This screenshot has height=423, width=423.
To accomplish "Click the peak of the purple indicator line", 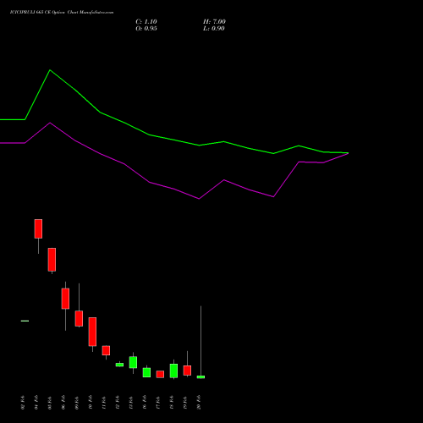I will 50,123.
